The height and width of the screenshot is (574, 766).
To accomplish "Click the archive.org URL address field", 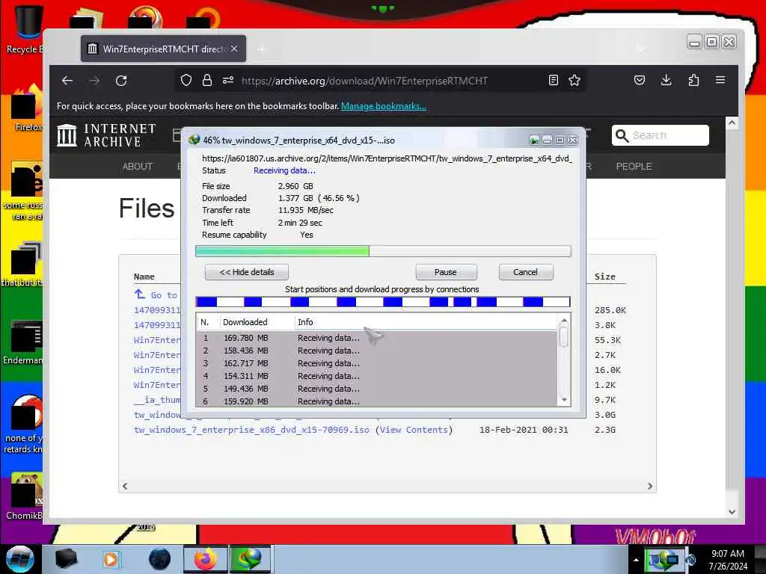I will coord(364,81).
